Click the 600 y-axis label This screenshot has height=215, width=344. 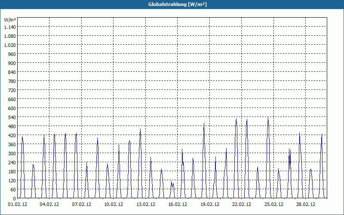[x=12, y=108]
